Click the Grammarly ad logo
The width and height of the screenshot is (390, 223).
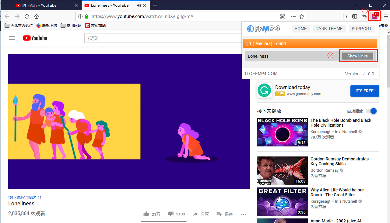pos(264,90)
